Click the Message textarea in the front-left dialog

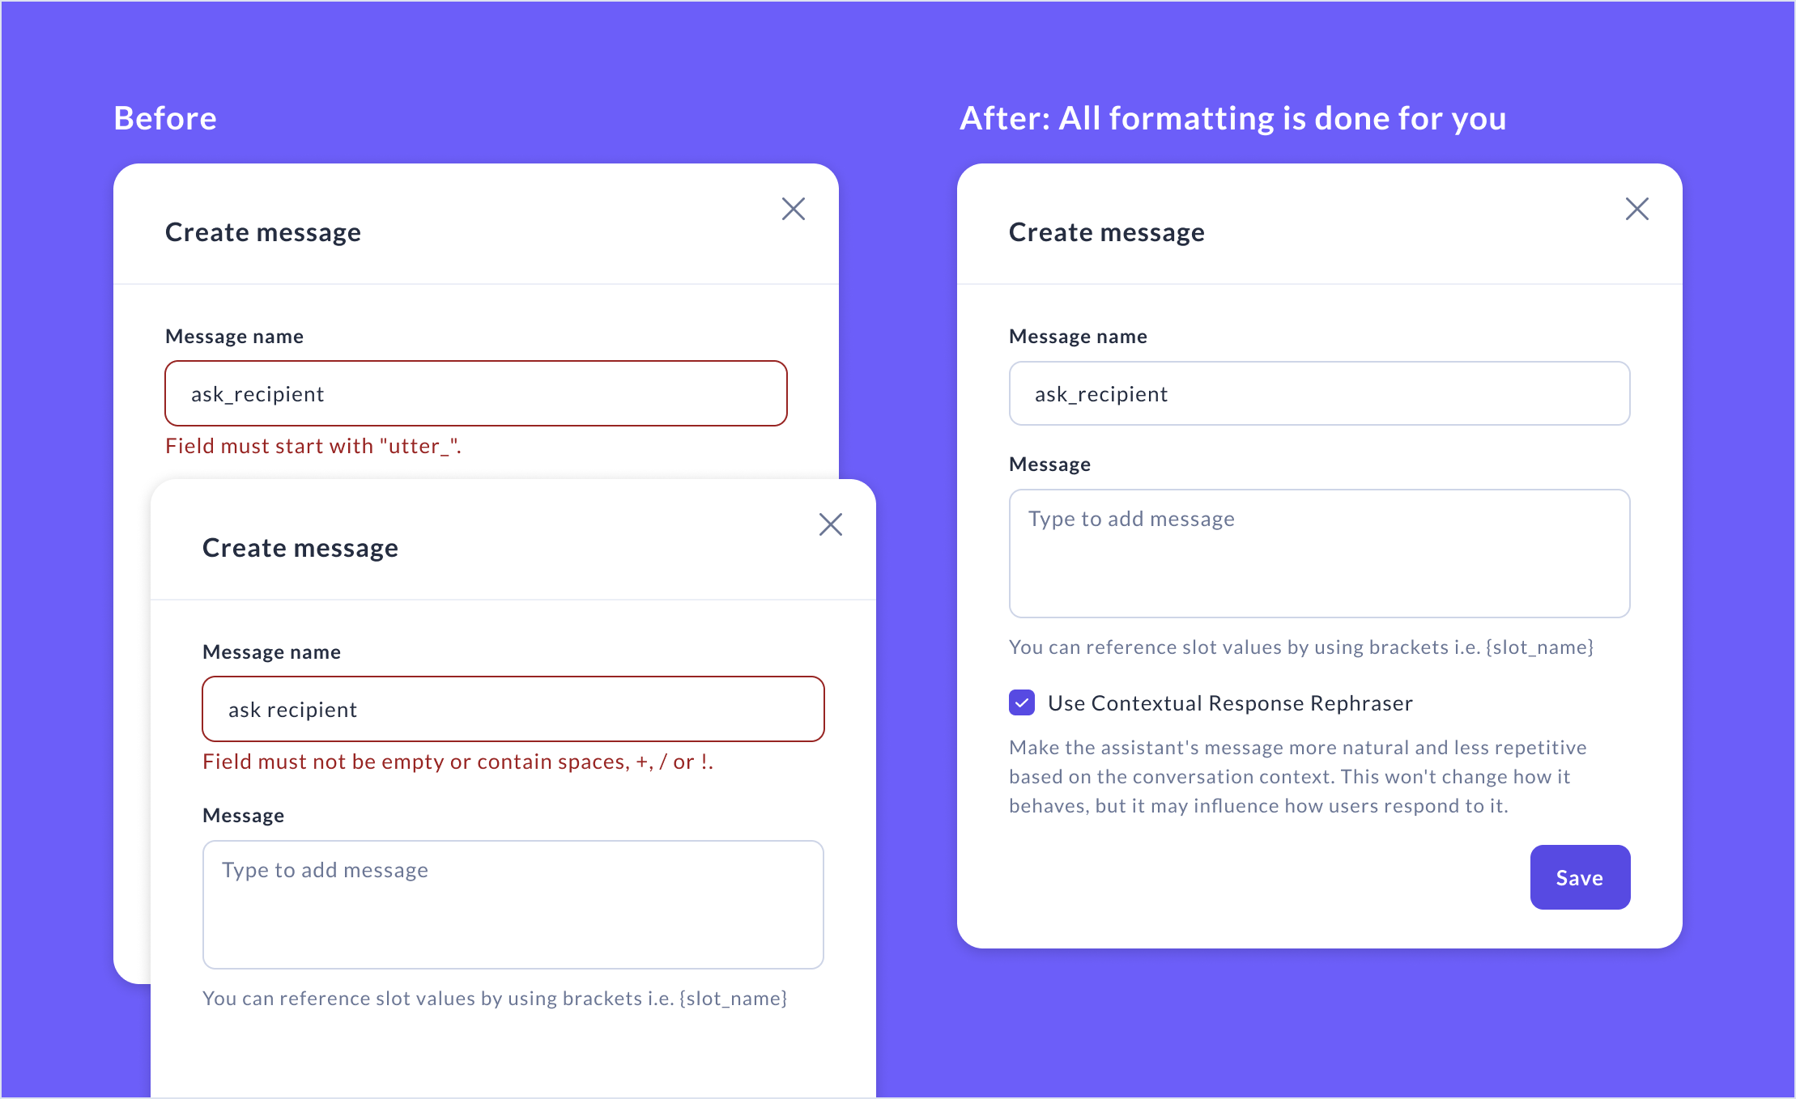click(x=513, y=905)
